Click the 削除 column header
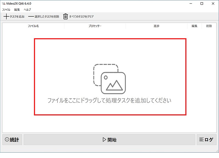219x158 pixels. [x=209, y=26]
